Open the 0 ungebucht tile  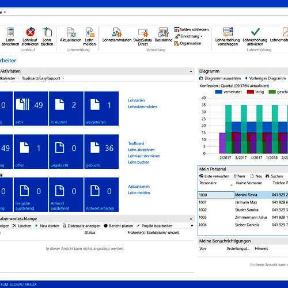(x=66, y=151)
